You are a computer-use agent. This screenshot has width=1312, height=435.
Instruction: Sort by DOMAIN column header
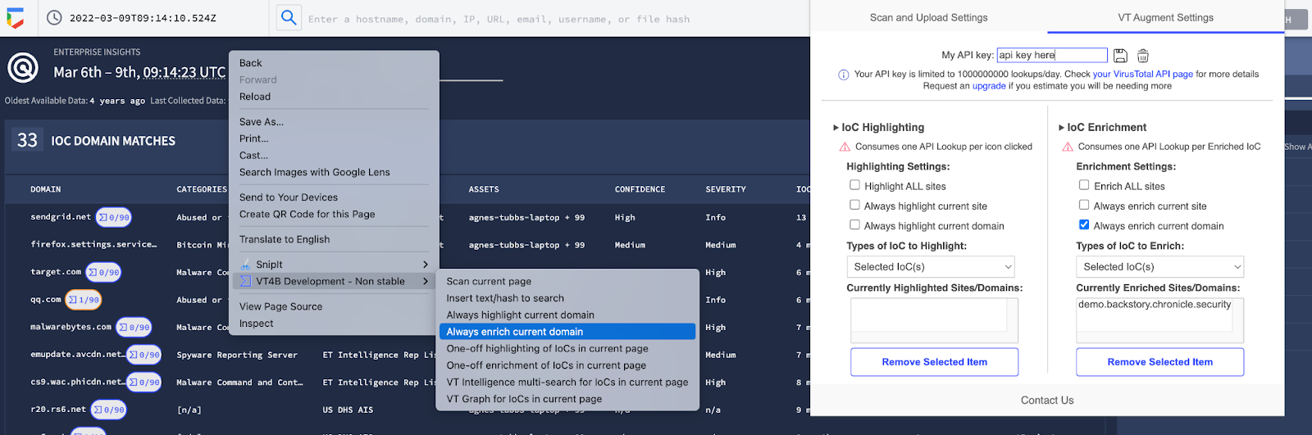(46, 189)
